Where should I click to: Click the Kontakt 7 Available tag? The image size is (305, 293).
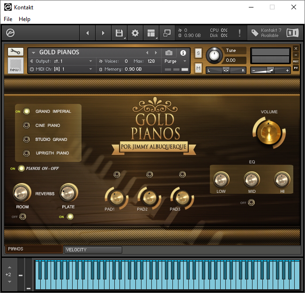pos(266,33)
